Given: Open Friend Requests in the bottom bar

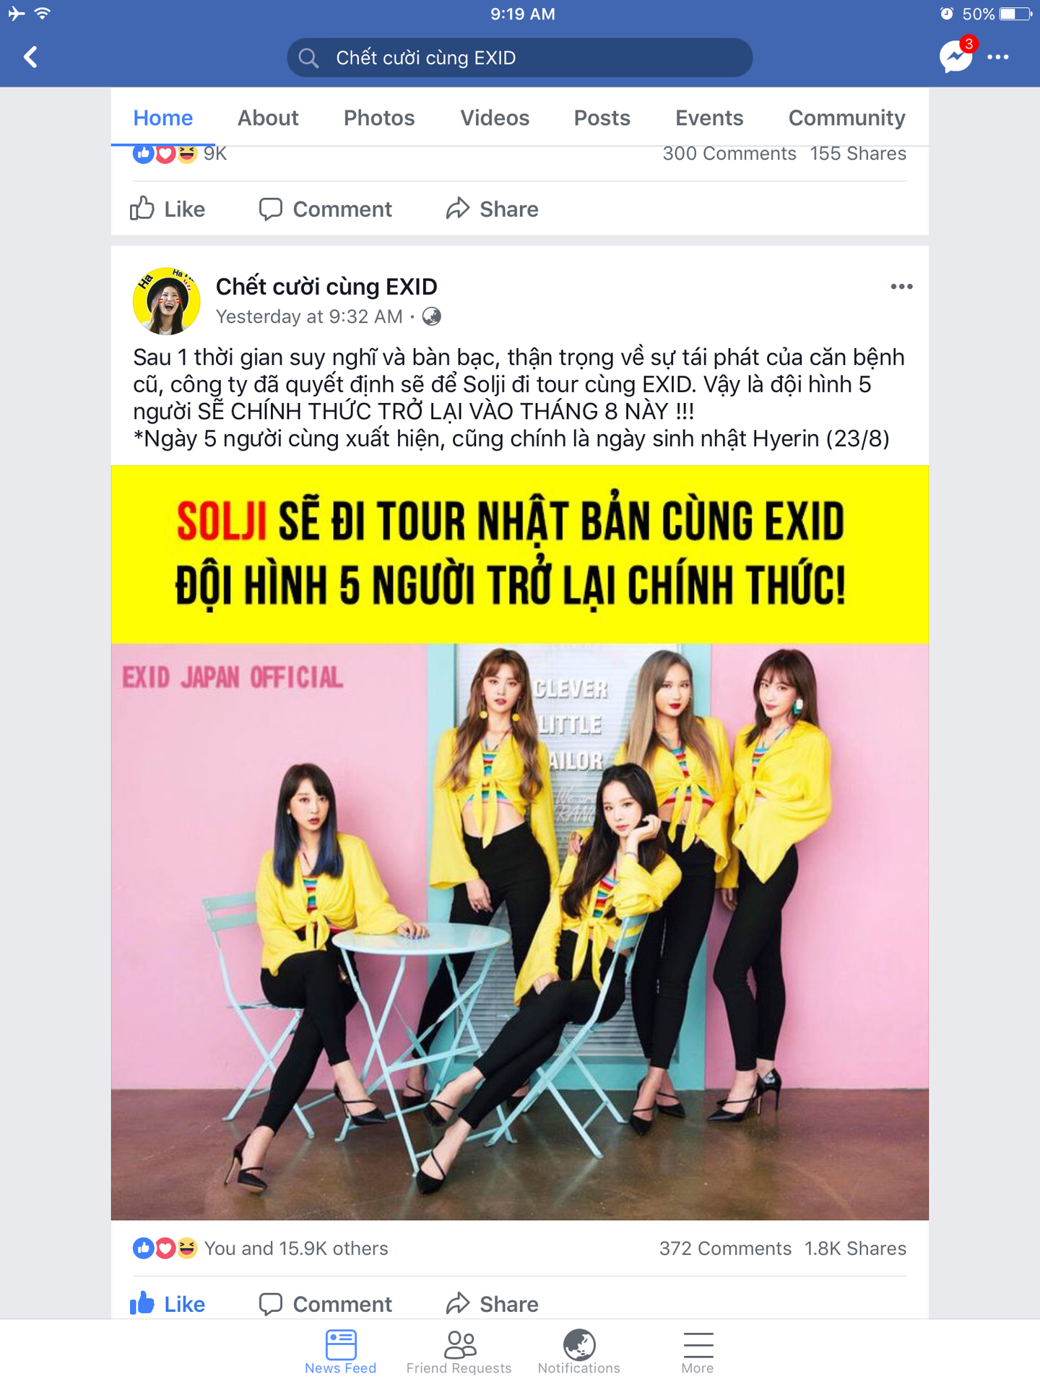Looking at the screenshot, I should [459, 1352].
